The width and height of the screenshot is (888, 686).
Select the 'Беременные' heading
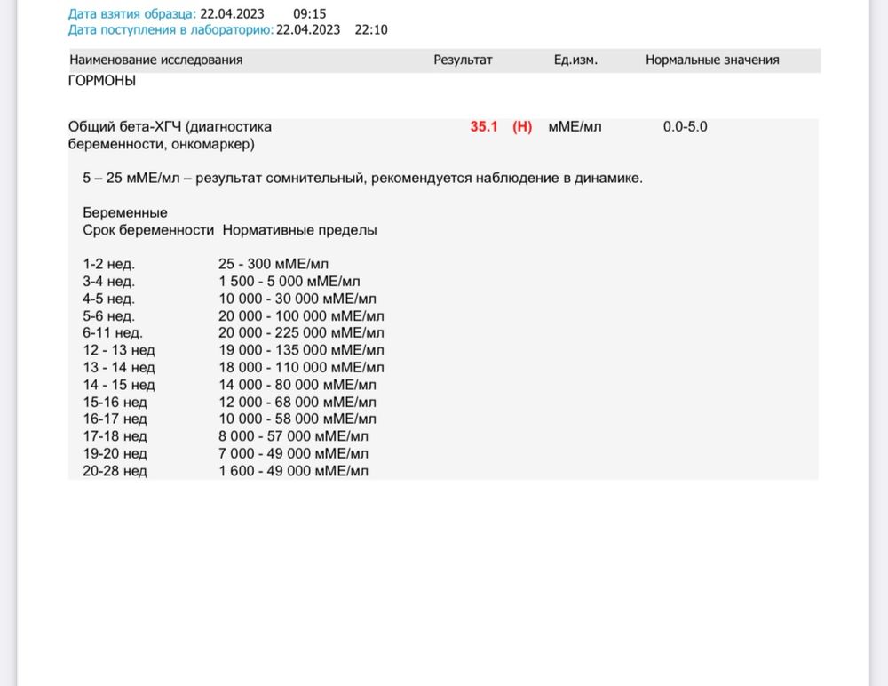coord(125,212)
